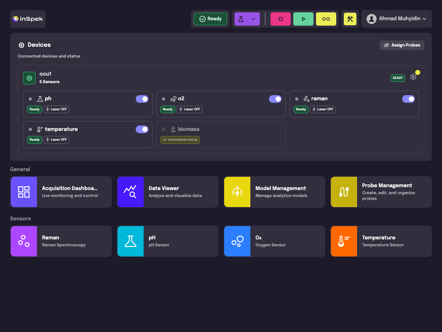Click the Assign Probes button
The height and width of the screenshot is (332, 442).
402,45
